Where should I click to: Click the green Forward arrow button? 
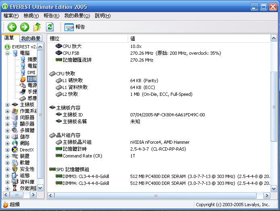pos(25,27)
